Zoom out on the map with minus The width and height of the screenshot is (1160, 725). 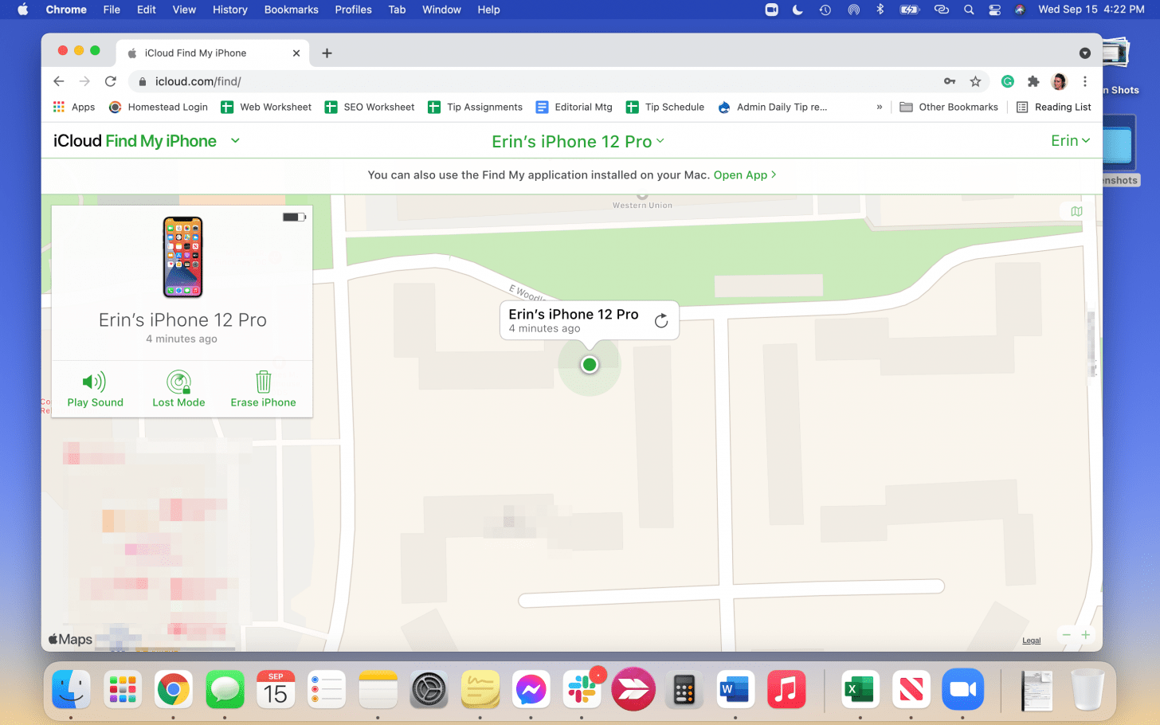pos(1066,635)
